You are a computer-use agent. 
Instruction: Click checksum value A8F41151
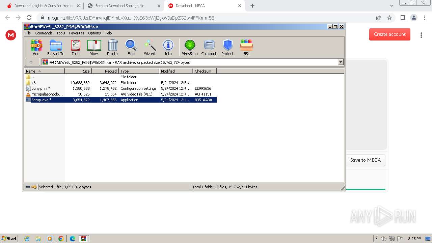pos(203,94)
